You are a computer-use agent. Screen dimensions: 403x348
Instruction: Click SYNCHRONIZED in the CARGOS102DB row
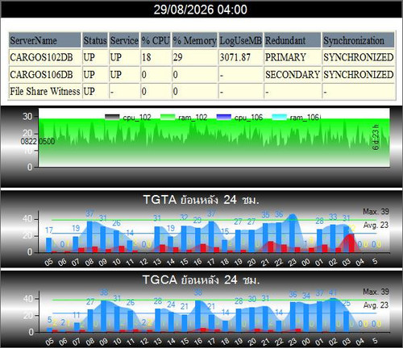(359, 57)
